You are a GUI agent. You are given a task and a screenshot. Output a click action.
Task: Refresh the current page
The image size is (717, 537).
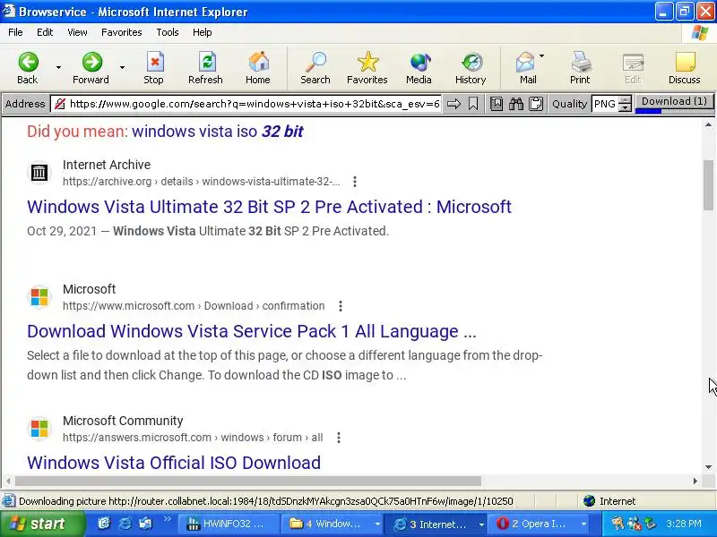click(x=206, y=68)
